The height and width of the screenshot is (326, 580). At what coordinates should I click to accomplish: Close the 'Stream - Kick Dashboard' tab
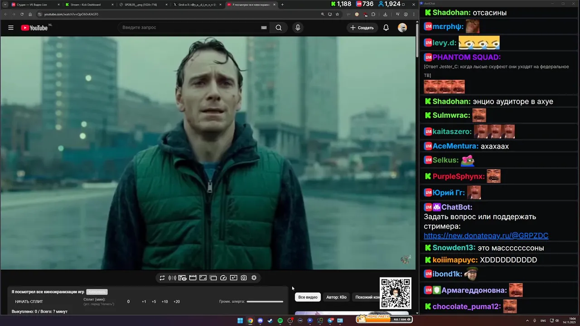(112, 5)
